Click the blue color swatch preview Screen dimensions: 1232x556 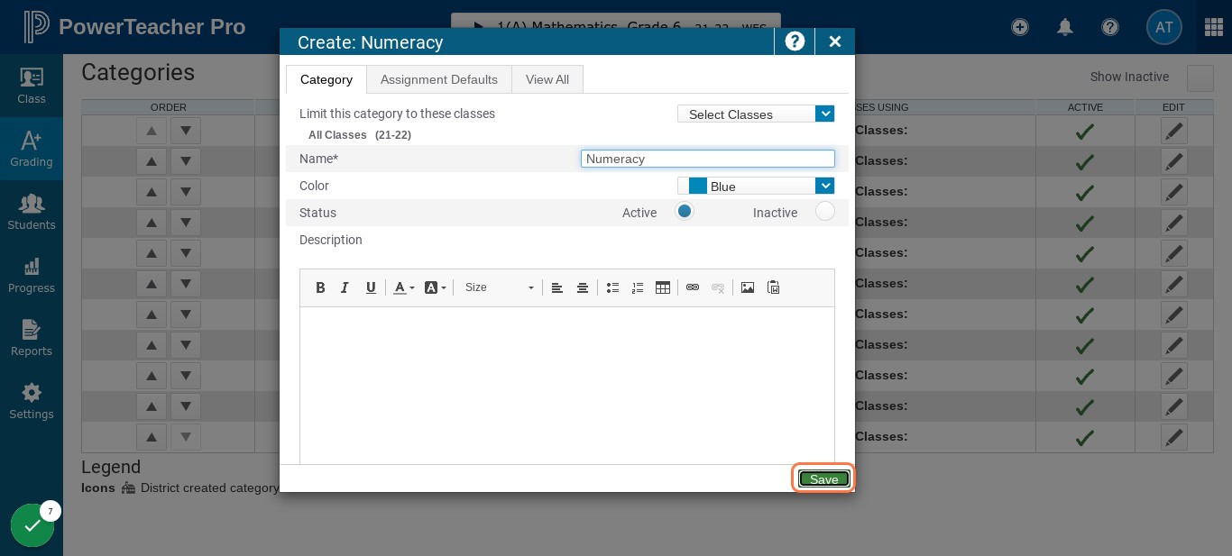698,186
